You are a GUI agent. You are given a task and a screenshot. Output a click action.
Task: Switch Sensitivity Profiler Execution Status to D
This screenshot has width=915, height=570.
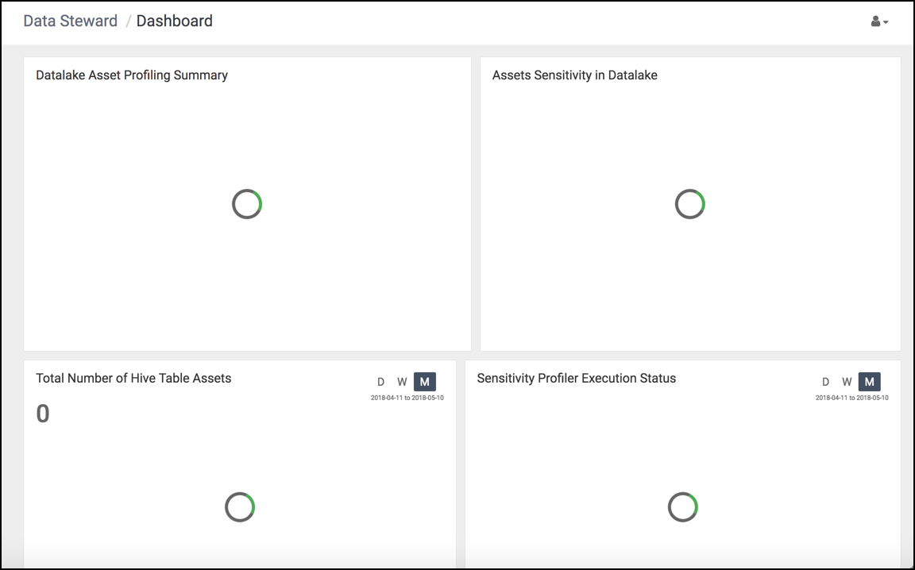point(825,382)
